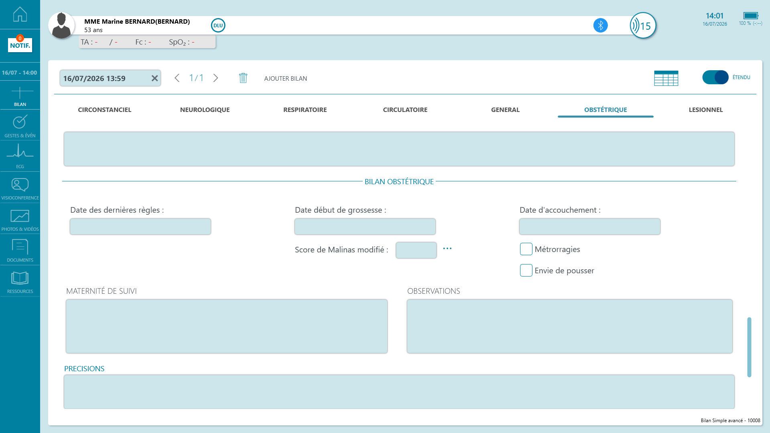
Task: Open the NOTIF. notifications panel
Action: coord(20,45)
